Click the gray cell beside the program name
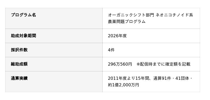 (54, 18)
